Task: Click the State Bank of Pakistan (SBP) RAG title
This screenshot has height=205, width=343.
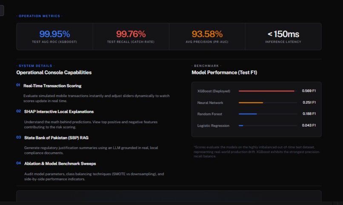Action: tap(56, 138)
